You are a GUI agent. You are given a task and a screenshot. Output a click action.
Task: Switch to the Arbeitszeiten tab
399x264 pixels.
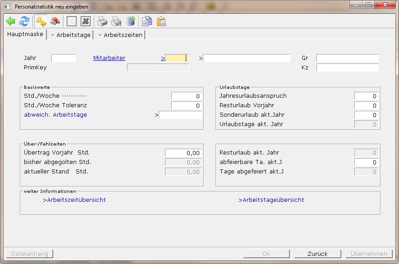(x=120, y=35)
